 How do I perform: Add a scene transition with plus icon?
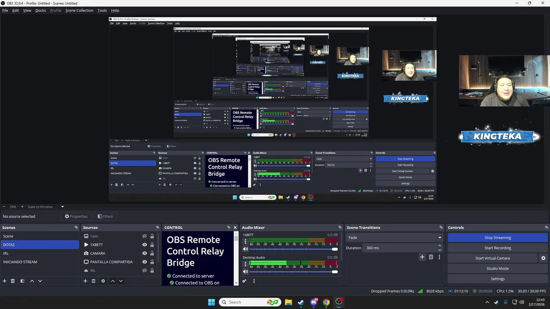(422, 257)
